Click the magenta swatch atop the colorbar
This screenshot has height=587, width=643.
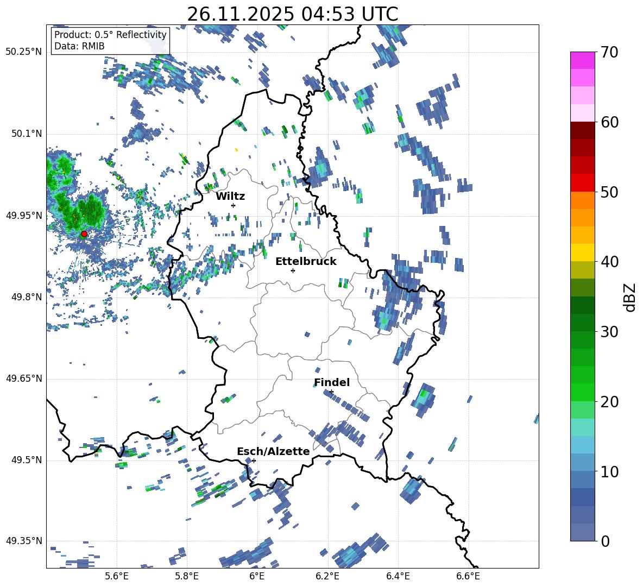(582, 60)
